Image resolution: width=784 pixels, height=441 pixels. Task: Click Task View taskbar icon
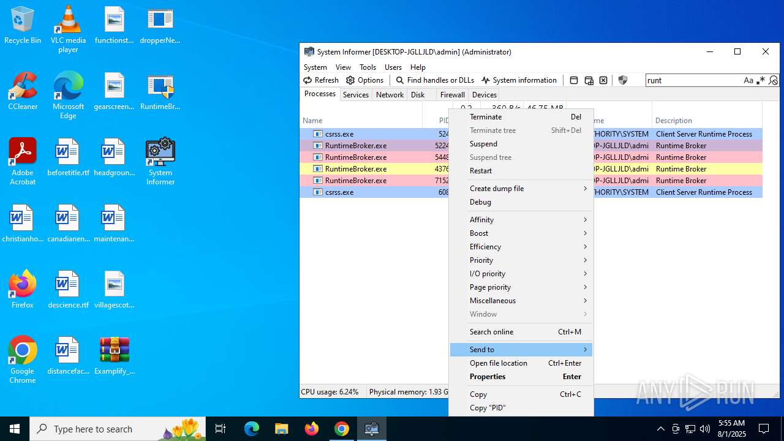click(x=221, y=429)
